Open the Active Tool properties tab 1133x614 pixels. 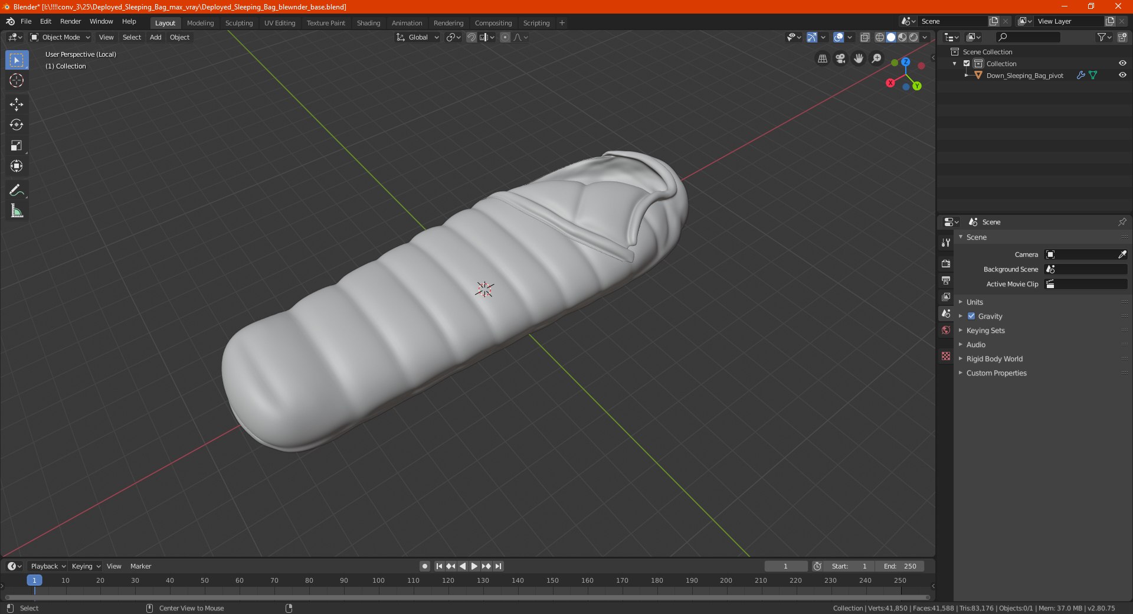coord(946,242)
